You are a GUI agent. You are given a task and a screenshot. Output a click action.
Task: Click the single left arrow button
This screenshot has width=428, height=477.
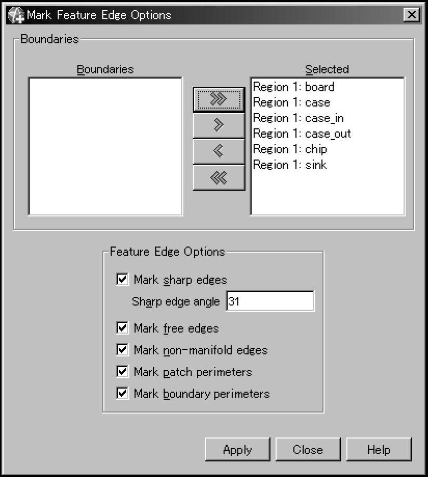219,151
